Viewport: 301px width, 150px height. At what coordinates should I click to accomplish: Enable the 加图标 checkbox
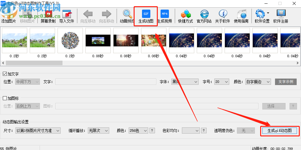coord(5,98)
